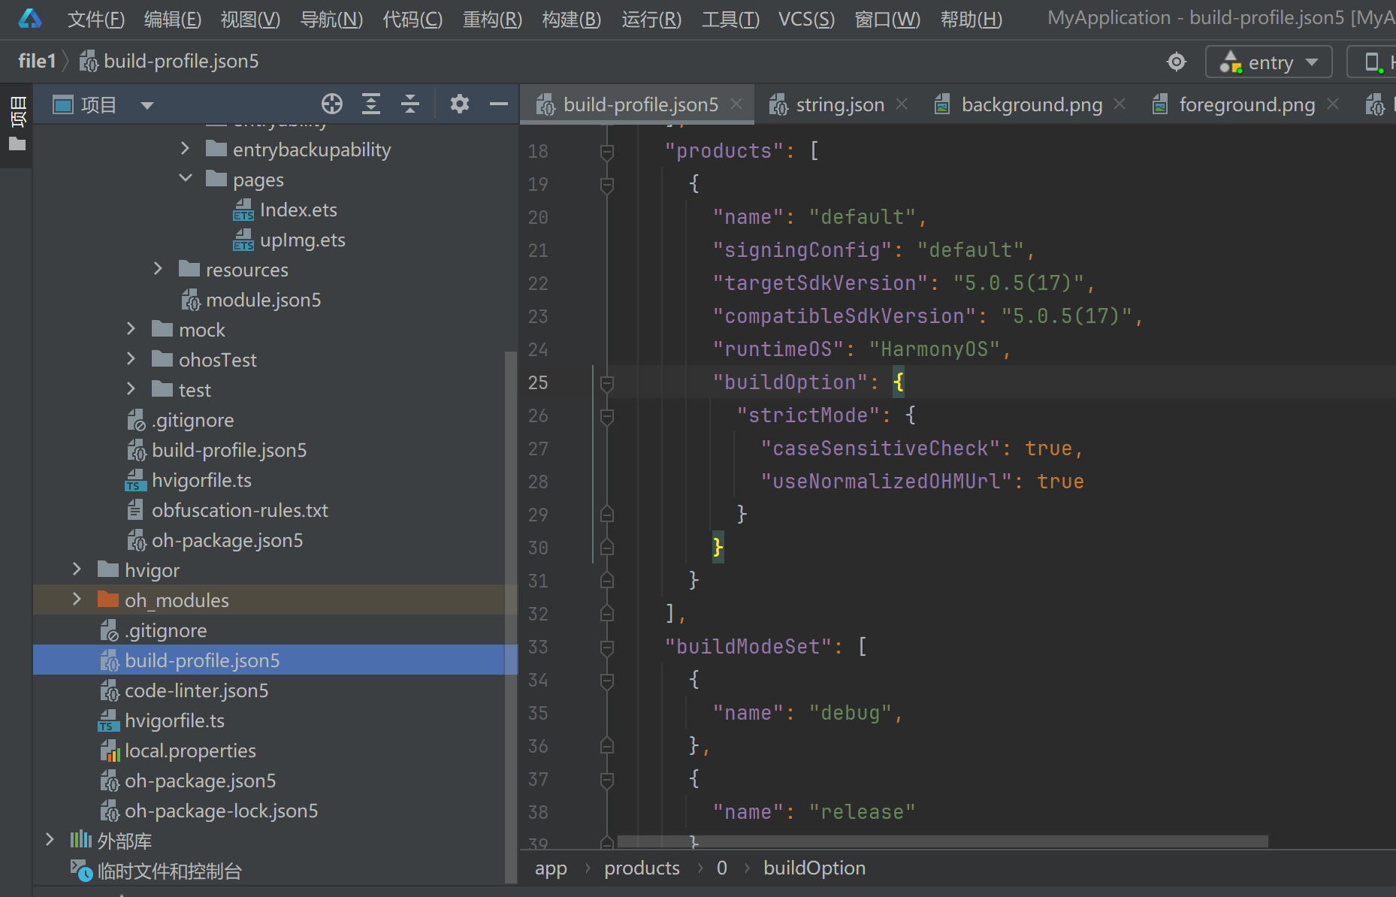Image resolution: width=1396 pixels, height=897 pixels.
Task: Open the 重构(R) menu
Action: (492, 19)
